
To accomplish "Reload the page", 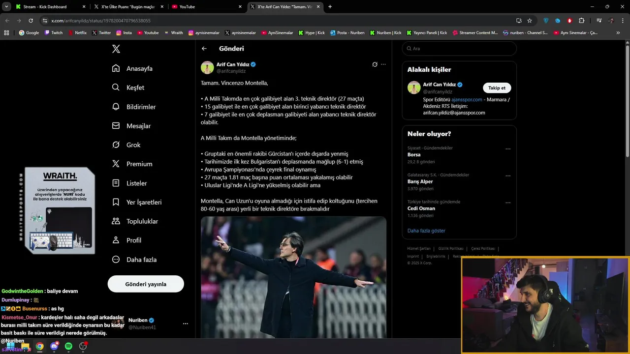I will pyautogui.click(x=31, y=21).
